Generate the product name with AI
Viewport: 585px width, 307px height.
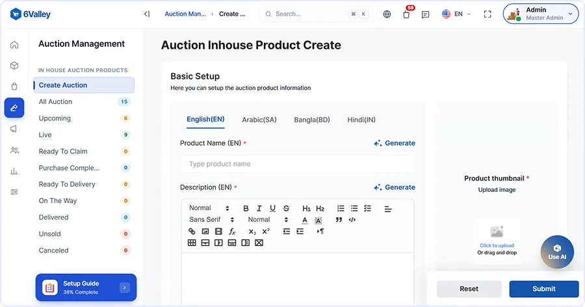(x=395, y=143)
